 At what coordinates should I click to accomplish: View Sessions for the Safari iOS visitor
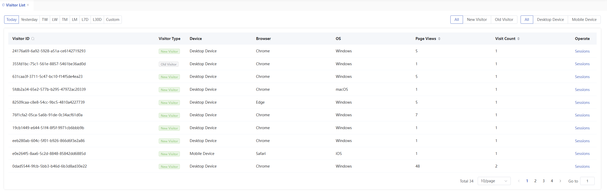[x=582, y=154]
